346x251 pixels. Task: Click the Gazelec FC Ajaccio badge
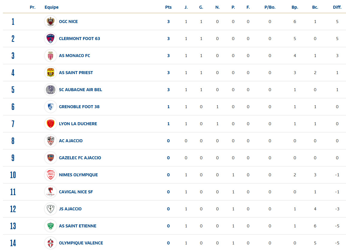(50, 158)
